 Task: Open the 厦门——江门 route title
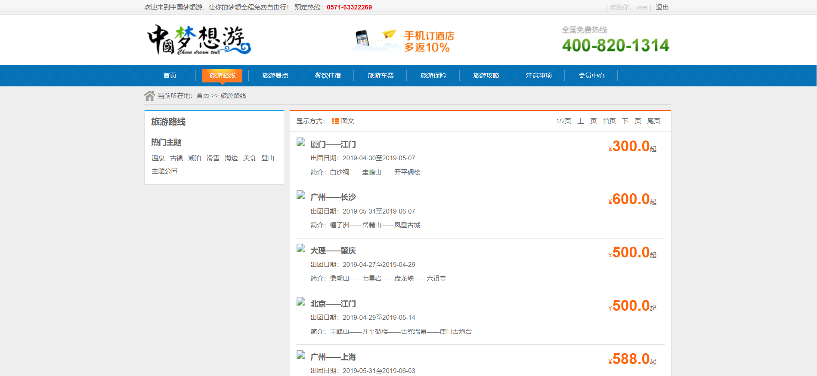click(333, 144)
